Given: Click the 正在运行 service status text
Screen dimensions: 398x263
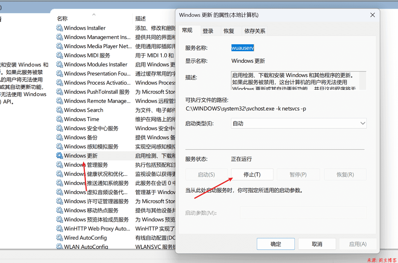Looking at the screenshot, I should point(241,159).
